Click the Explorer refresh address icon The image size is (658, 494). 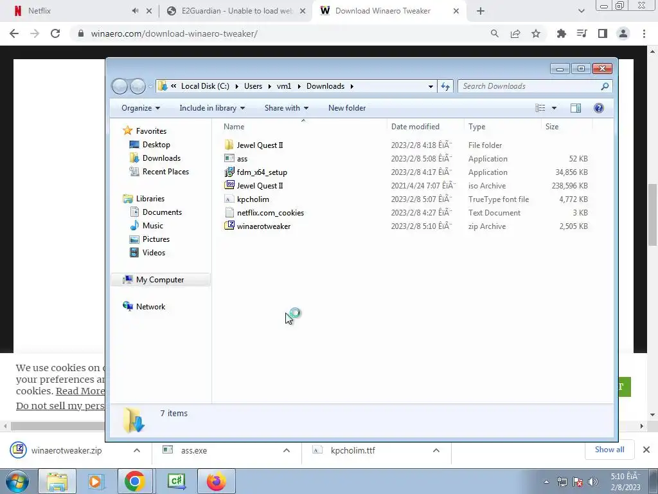(445, 86)
